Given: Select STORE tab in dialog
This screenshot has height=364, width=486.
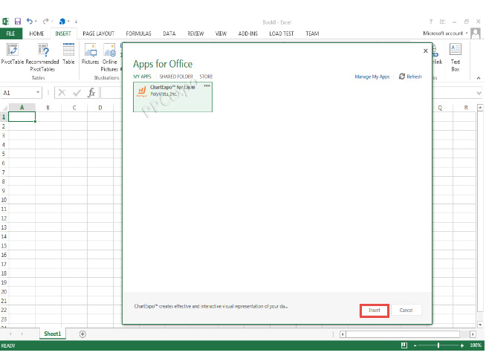Looking at the screenshot, I should pyautogui.click(x=206, y=77).
